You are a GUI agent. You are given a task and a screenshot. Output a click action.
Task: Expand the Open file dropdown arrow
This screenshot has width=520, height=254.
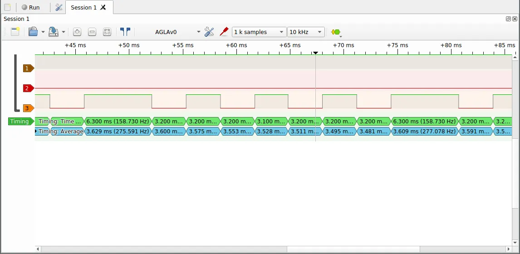[x=43, y=32]
